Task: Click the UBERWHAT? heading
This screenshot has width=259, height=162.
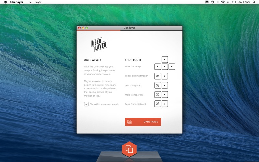Action: point(93,60)
